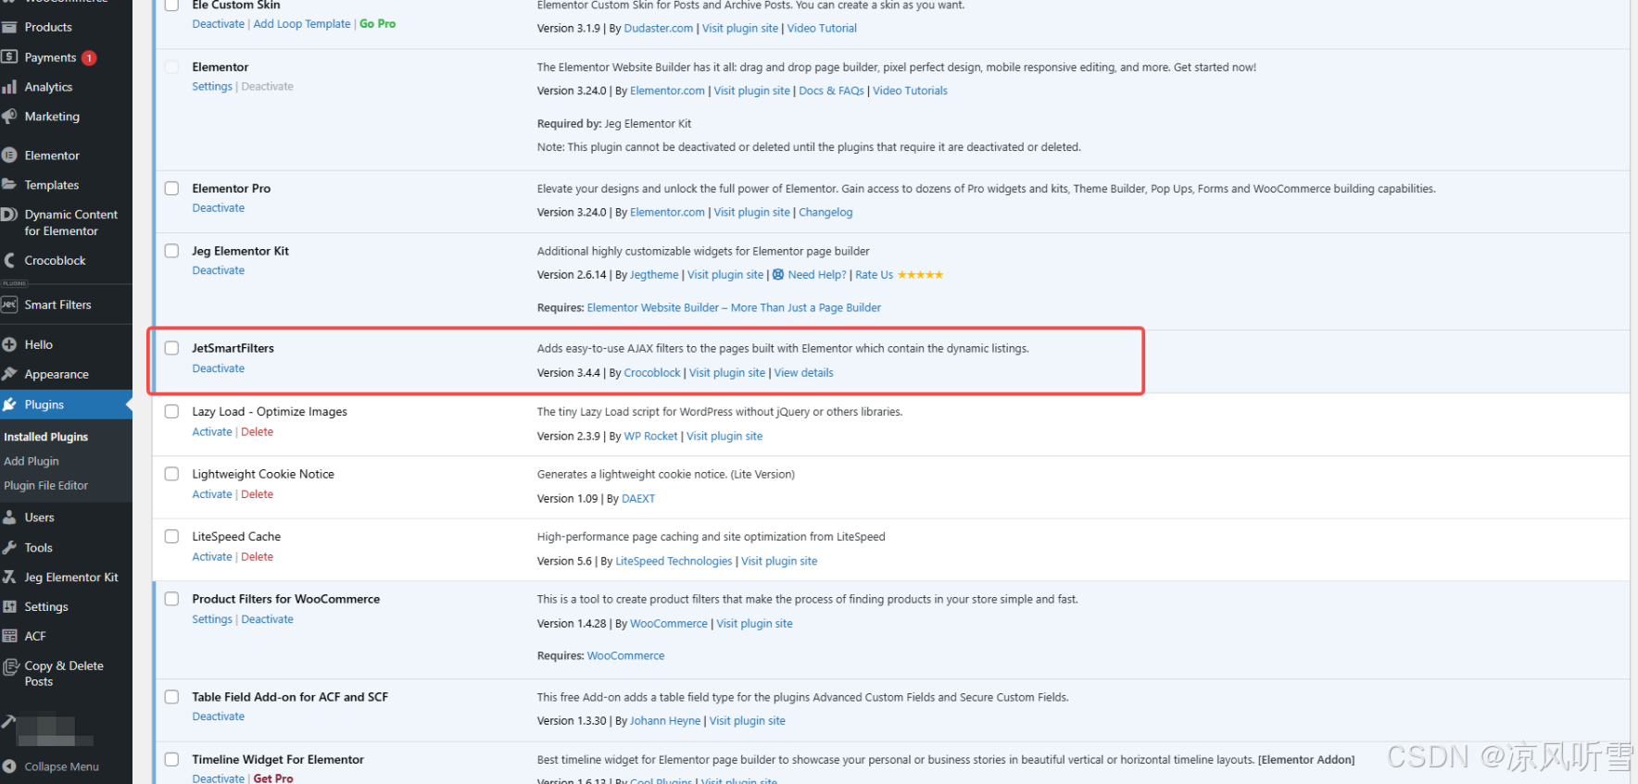Select the Ele Custom Skin checkbox

(x=171, y=5)
